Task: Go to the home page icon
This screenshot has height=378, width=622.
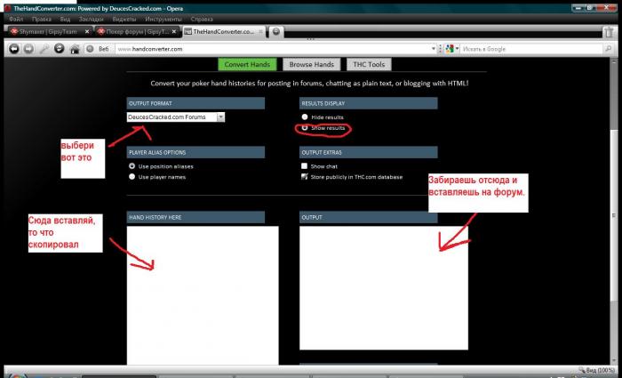Action: pos(75,49)
